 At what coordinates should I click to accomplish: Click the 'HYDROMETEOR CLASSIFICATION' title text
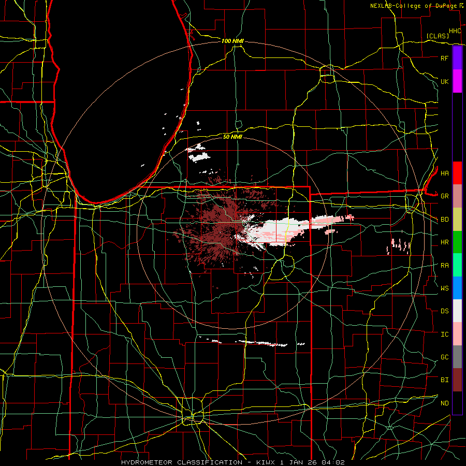point(182,462)
